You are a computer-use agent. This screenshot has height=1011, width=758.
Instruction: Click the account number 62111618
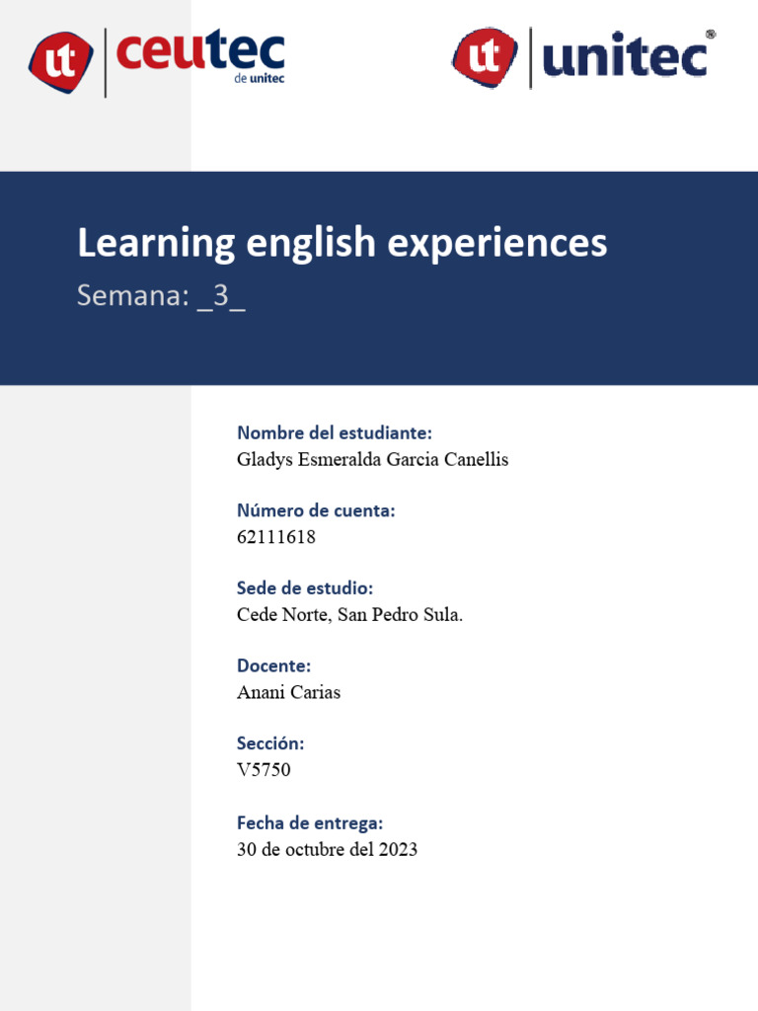coord(276,537)
